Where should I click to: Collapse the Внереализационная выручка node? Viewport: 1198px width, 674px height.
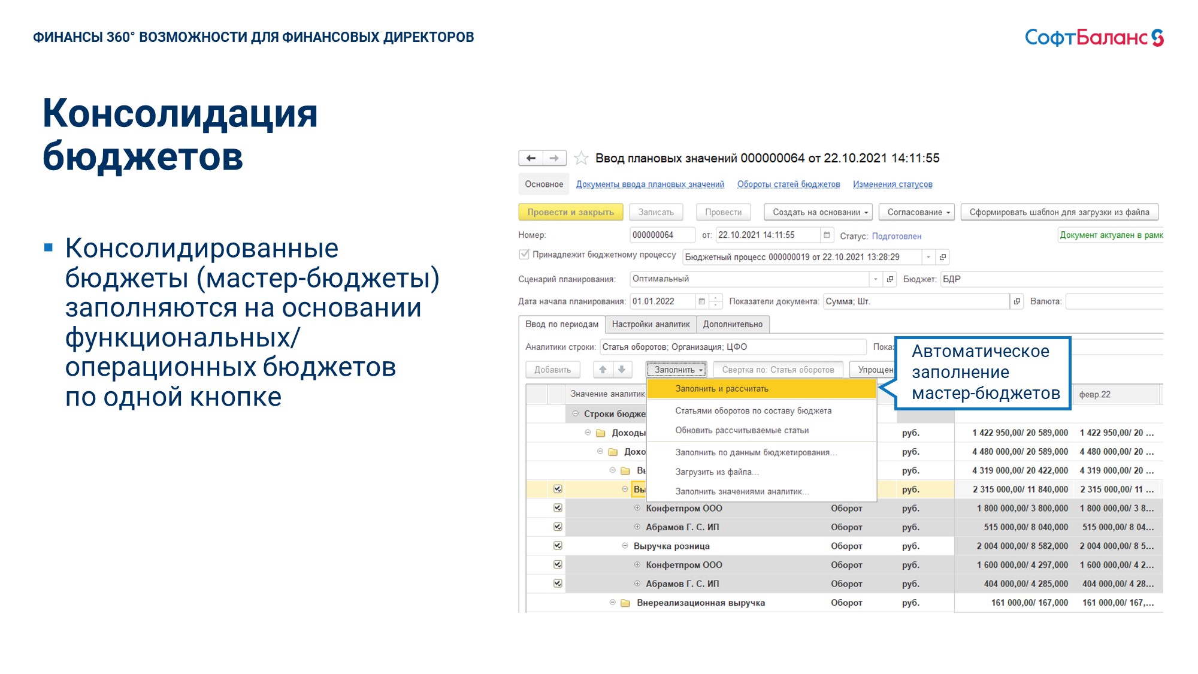tap(613, 603)
